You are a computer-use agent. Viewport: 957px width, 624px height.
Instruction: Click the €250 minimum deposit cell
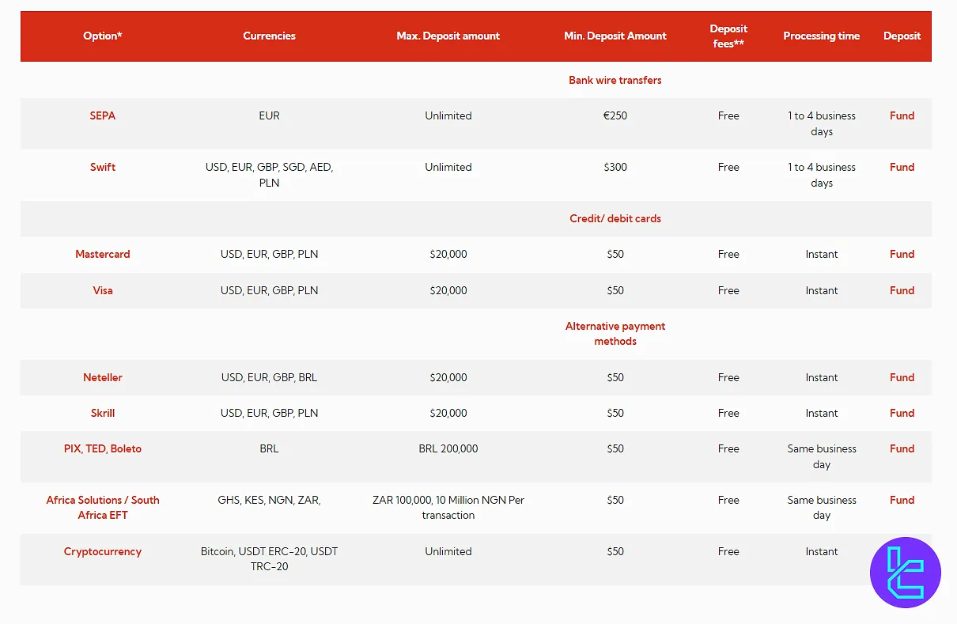pyautogui.click(x=615, y=115)
